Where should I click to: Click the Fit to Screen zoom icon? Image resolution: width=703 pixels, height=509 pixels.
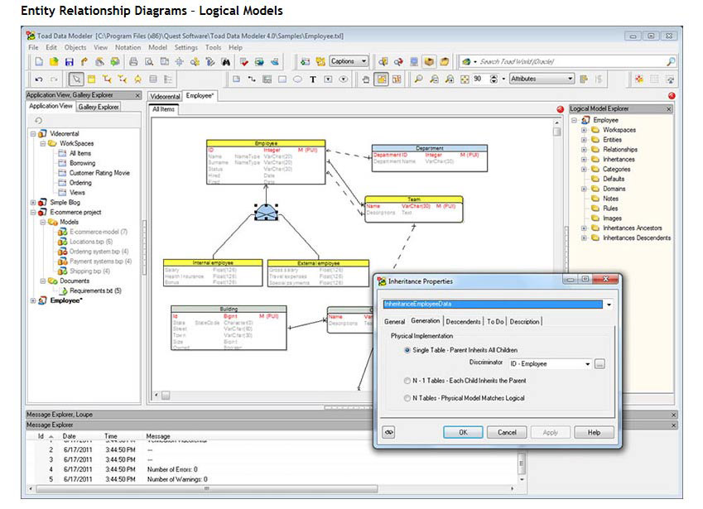465,79
